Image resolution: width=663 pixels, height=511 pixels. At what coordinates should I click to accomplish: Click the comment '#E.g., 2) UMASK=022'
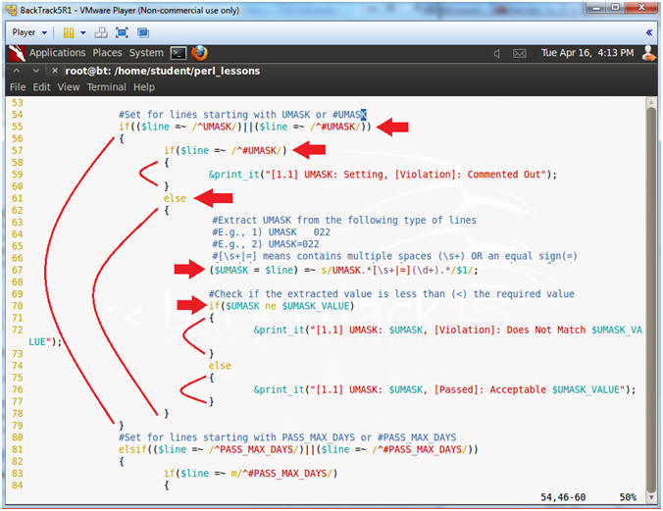click(266, 244)
